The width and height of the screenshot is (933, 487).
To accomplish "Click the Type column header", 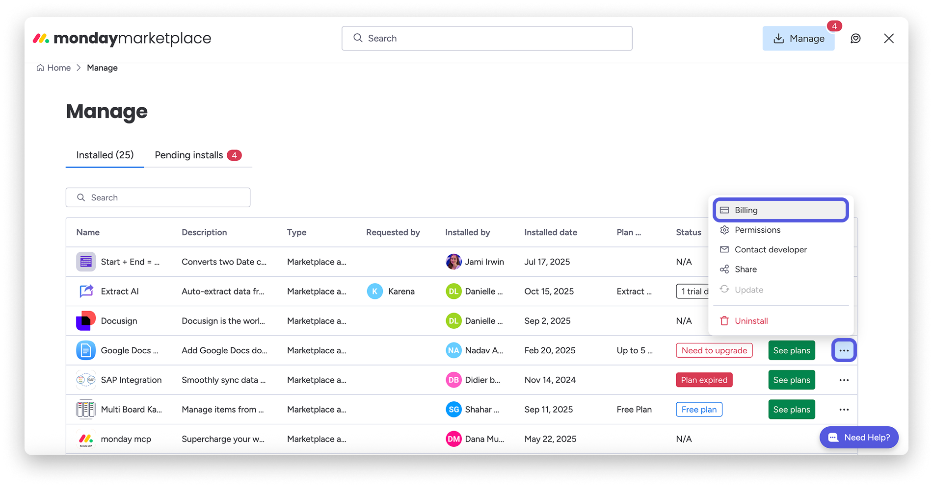I will tap(296, 232).
